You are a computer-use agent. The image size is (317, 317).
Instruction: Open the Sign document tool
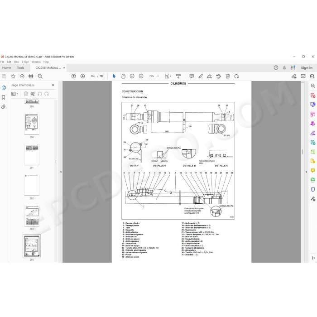pos(209,76)
